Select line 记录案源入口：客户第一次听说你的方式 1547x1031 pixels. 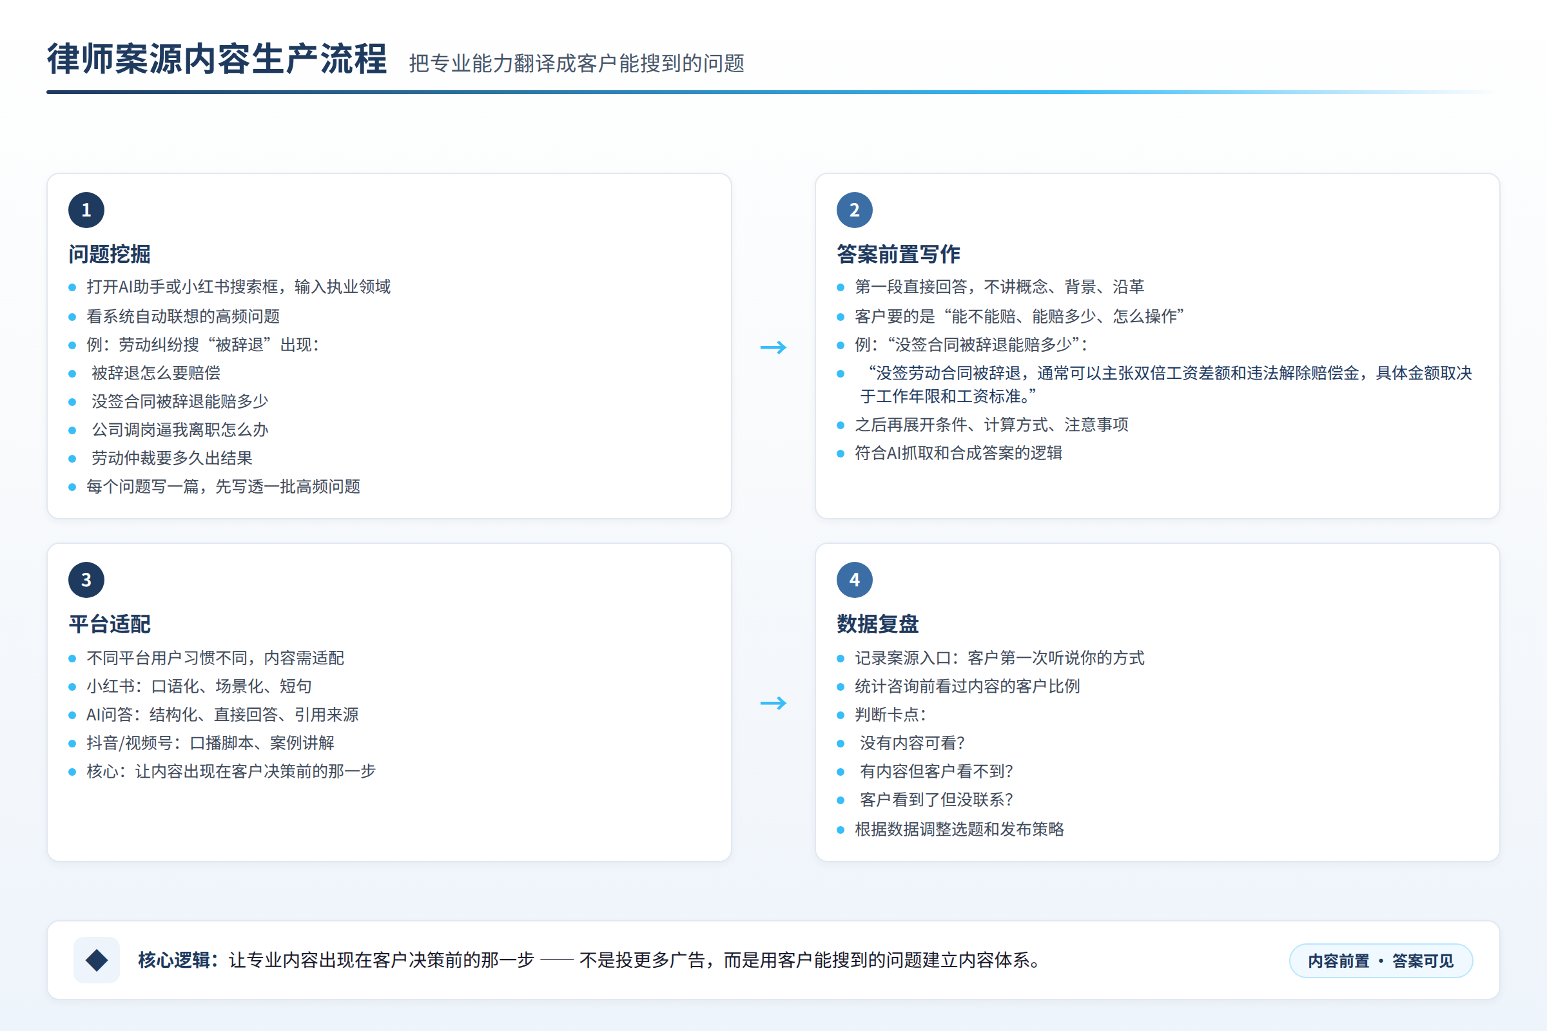[x=1000, y=658]
